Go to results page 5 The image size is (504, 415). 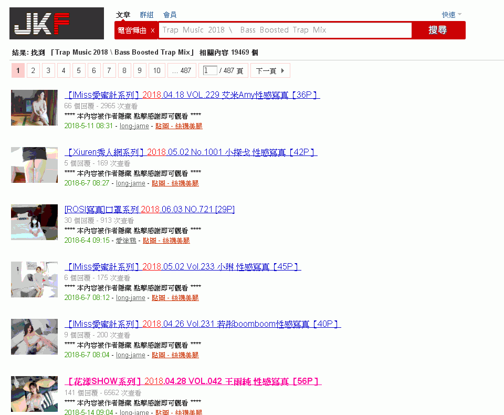pyautogui.click(x=79, y=70)
